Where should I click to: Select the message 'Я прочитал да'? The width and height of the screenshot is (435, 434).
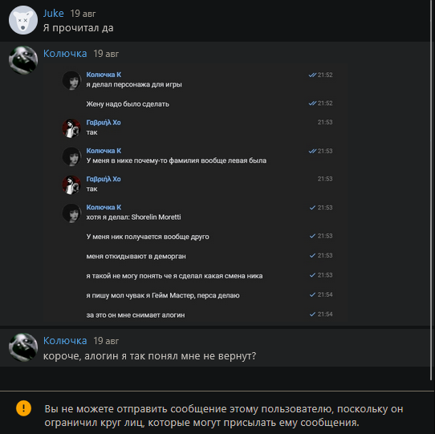[x=78, y=28]
